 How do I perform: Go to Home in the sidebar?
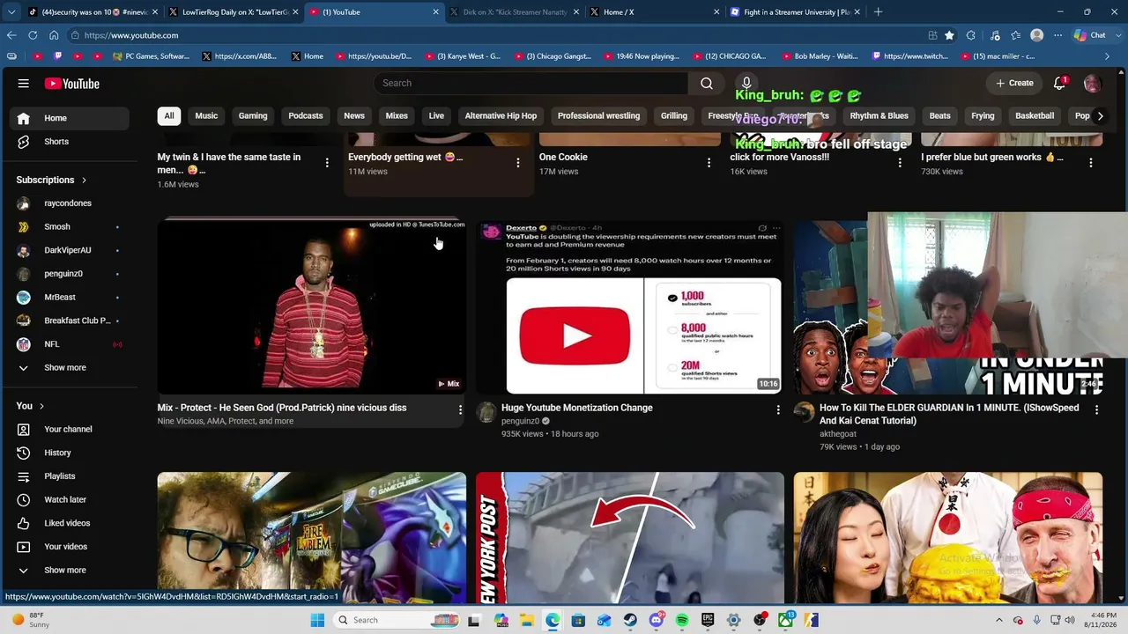69,118
